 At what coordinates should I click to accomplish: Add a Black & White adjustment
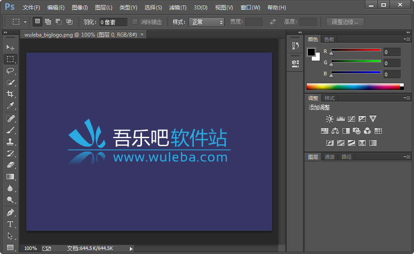coord(346,131)
